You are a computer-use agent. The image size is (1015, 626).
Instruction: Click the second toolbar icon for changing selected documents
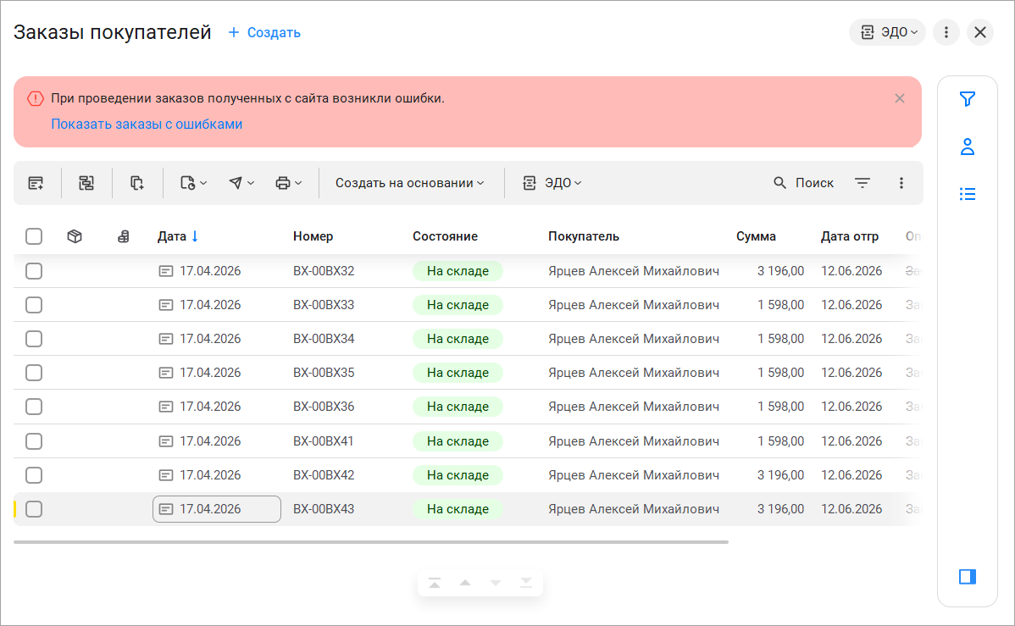pos(86,183)
